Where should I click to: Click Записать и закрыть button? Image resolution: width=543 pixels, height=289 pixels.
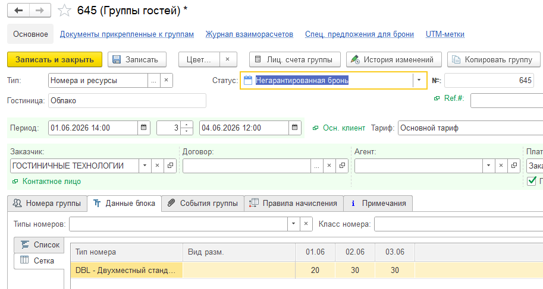pos(55,59)
